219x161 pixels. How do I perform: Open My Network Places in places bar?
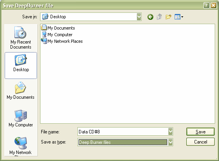click(21, 146)
